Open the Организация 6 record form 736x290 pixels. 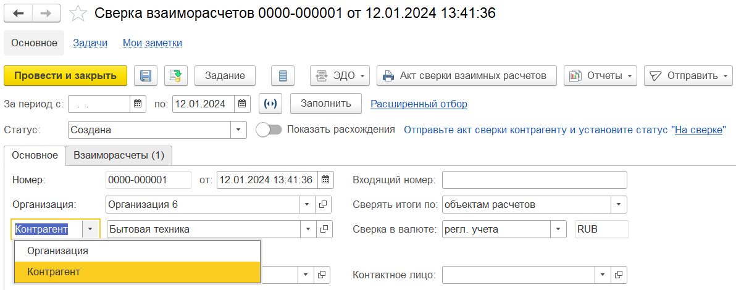[324, 204]
